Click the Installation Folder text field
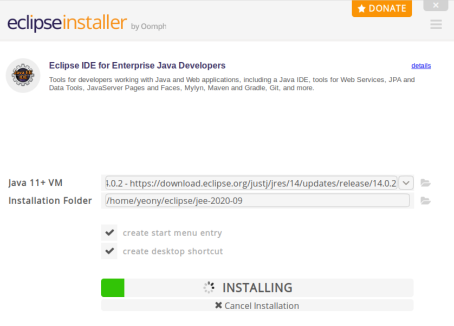Viewport: 454px width, 326px height. [x=257, y=201]
